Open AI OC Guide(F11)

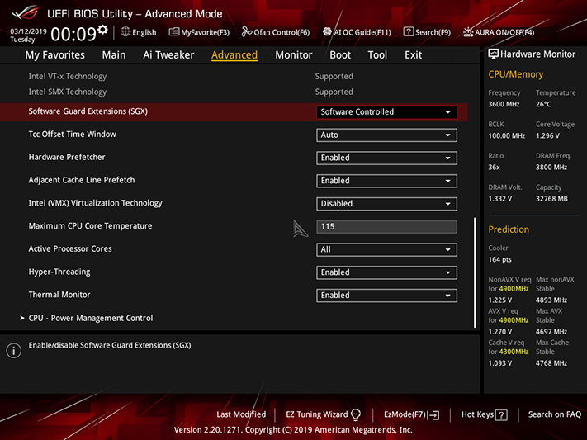[357, 32]
